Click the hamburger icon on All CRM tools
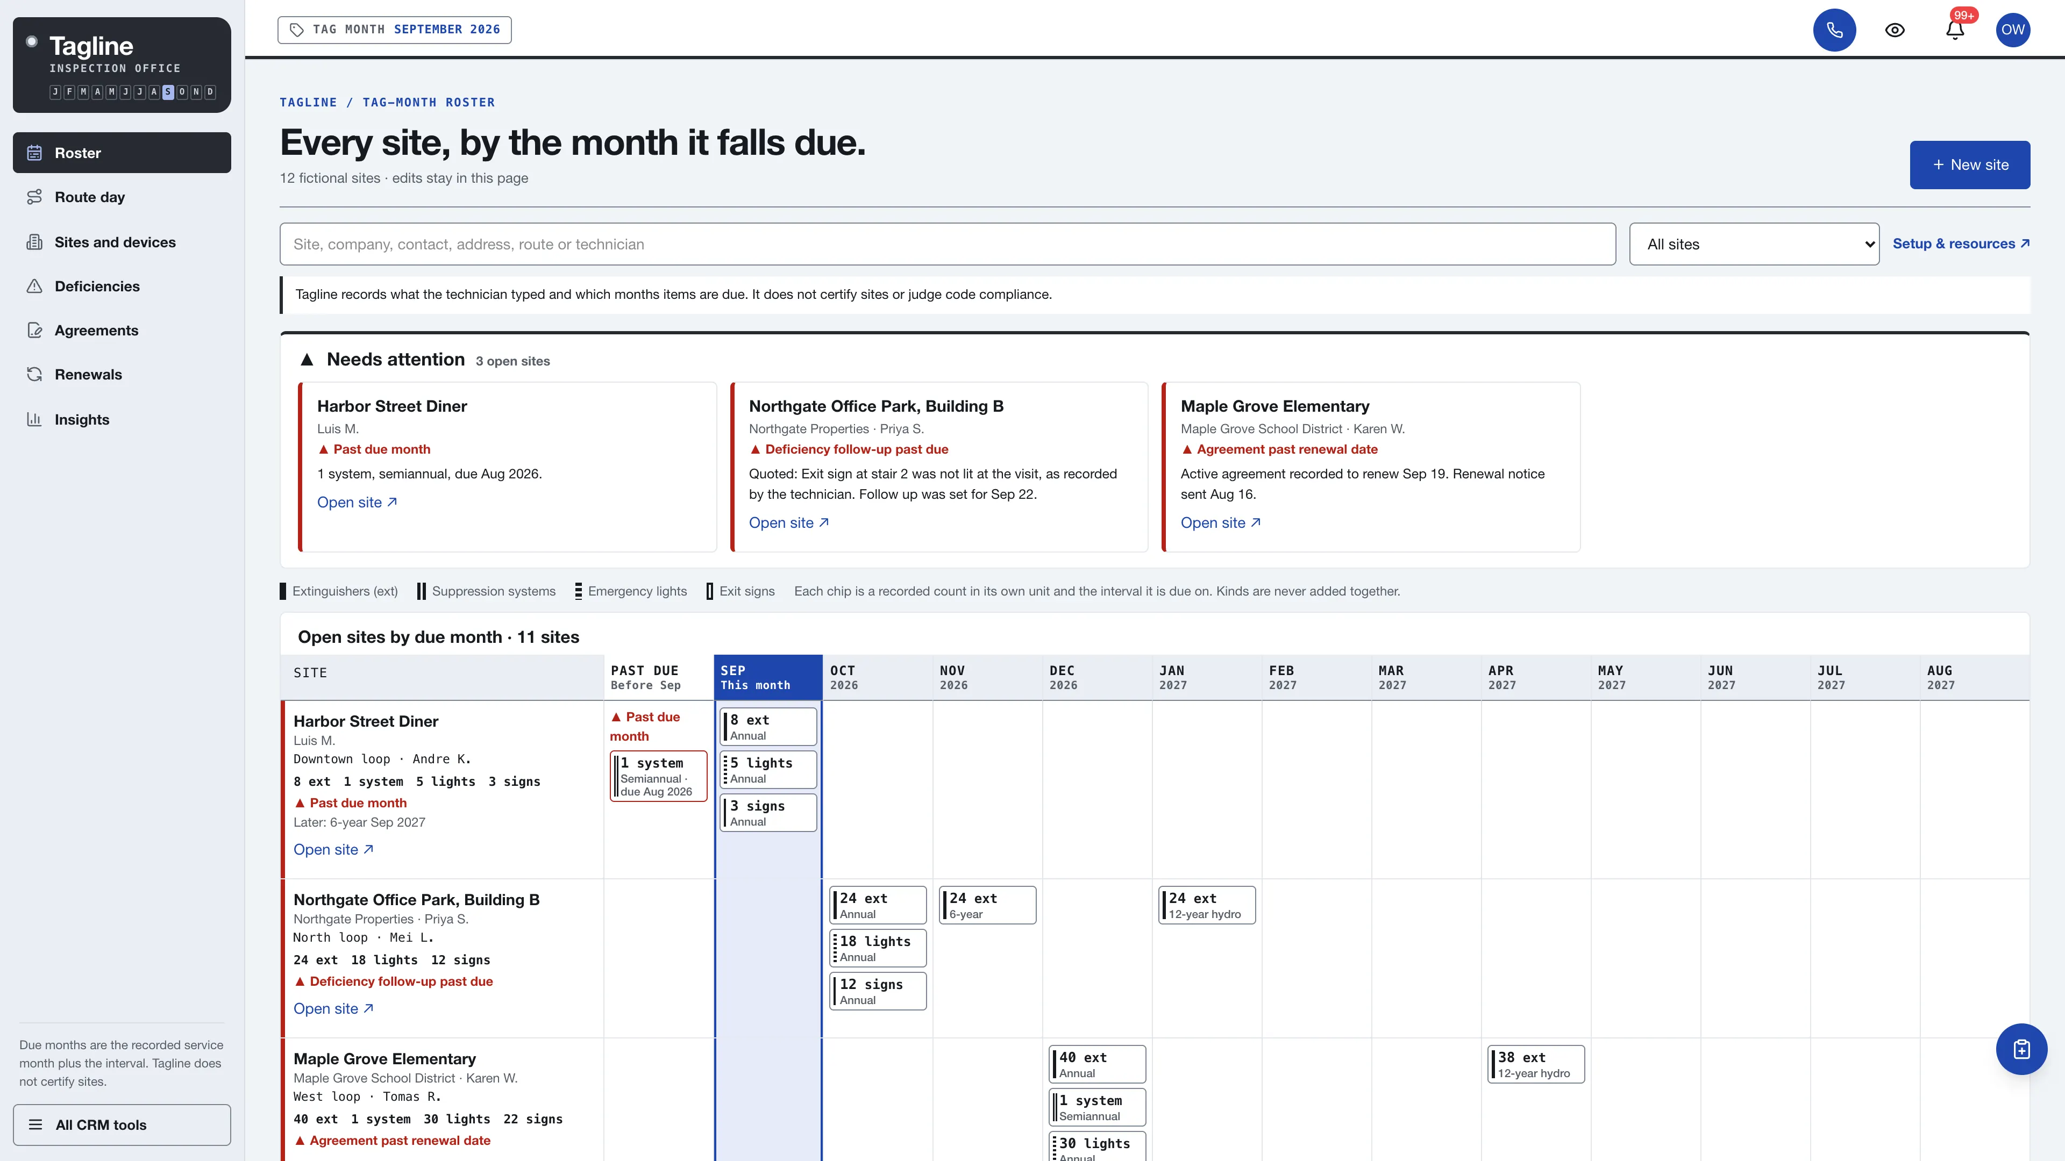 pos(35,1124)
